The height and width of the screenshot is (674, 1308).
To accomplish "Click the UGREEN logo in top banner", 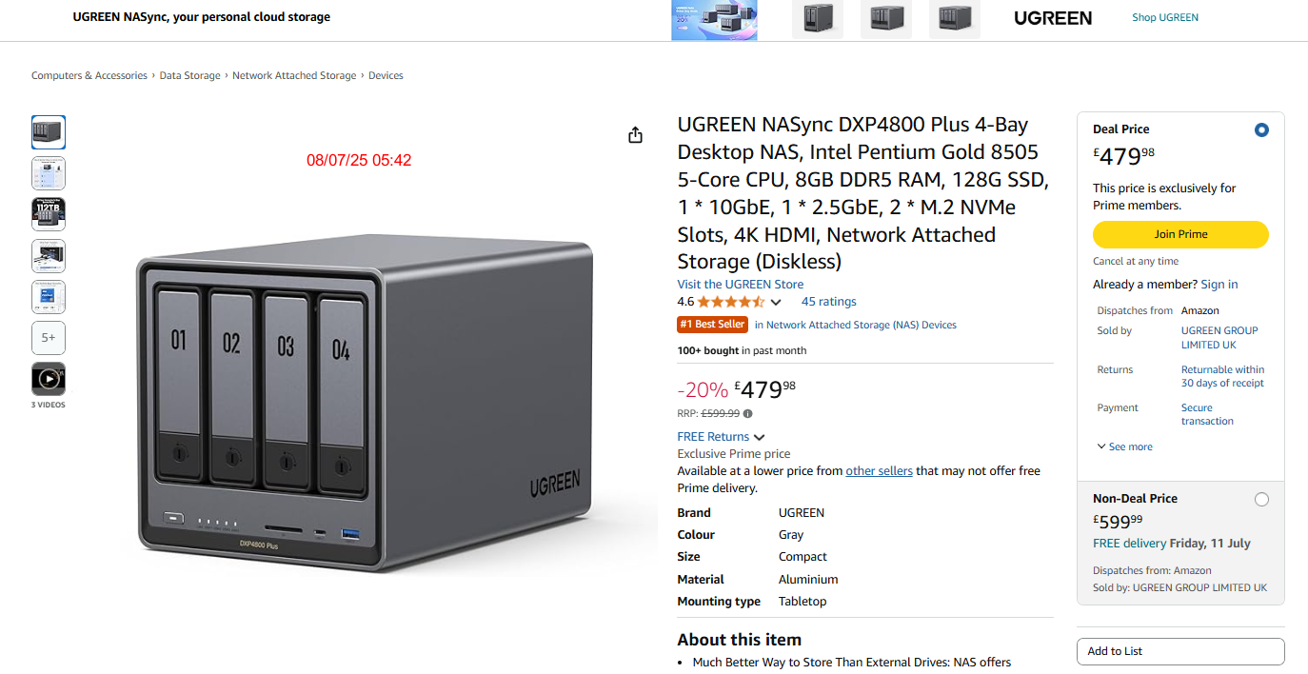I will click(1053, 18).
